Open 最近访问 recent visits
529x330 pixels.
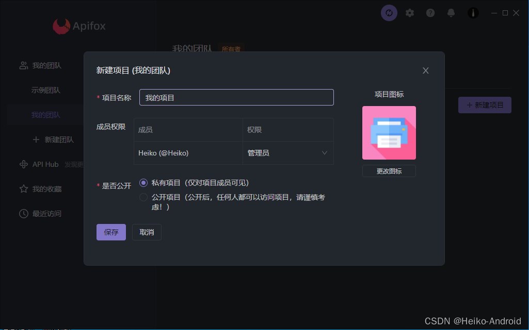[x=46, y=214]
